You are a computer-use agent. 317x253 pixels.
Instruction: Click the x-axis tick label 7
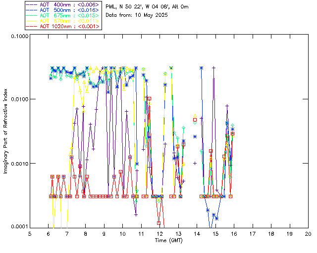pyautogui.click(x=67, y=234)
